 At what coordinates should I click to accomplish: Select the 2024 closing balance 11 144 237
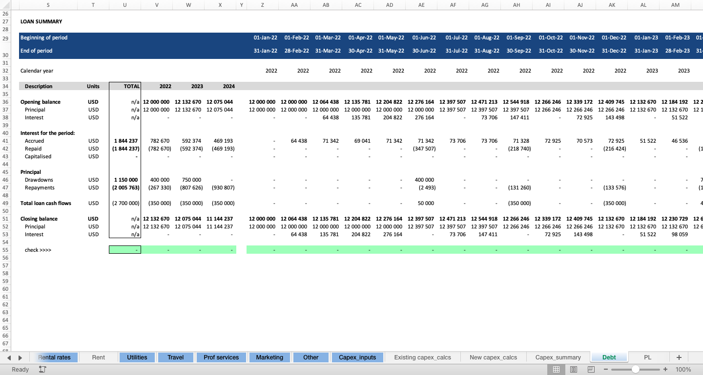point(220,219)
